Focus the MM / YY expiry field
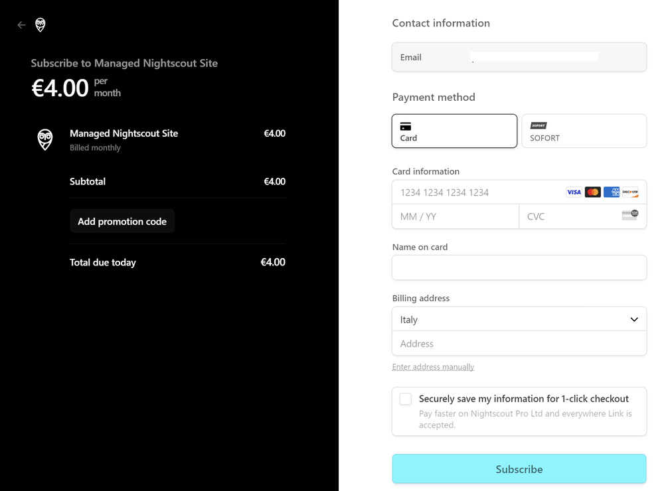664x491 pixels. (x=456, y=217)
